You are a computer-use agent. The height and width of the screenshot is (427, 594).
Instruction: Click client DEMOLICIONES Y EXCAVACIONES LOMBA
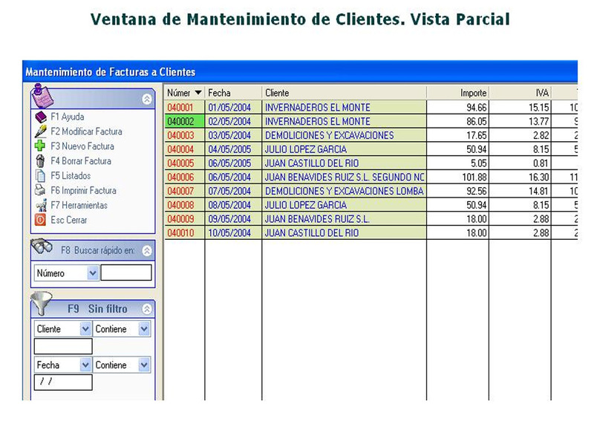click(x=345, y=192)
